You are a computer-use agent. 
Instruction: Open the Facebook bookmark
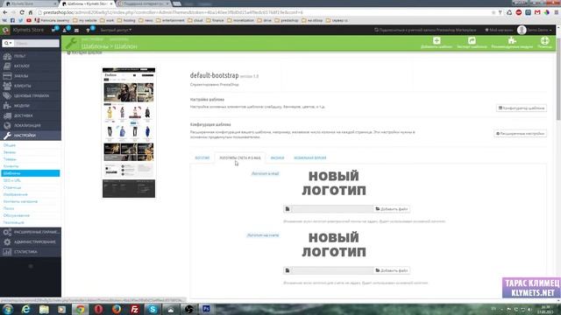12,20
